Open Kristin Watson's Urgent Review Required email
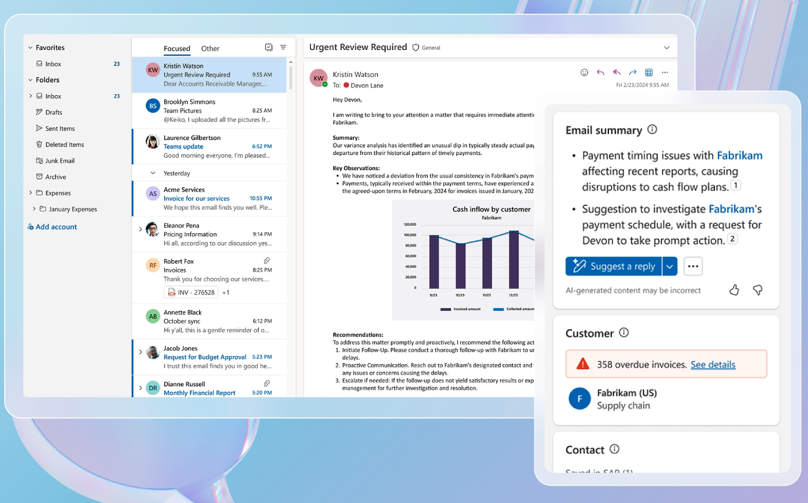This screenshot has width=808, height=503. point(209,75)
